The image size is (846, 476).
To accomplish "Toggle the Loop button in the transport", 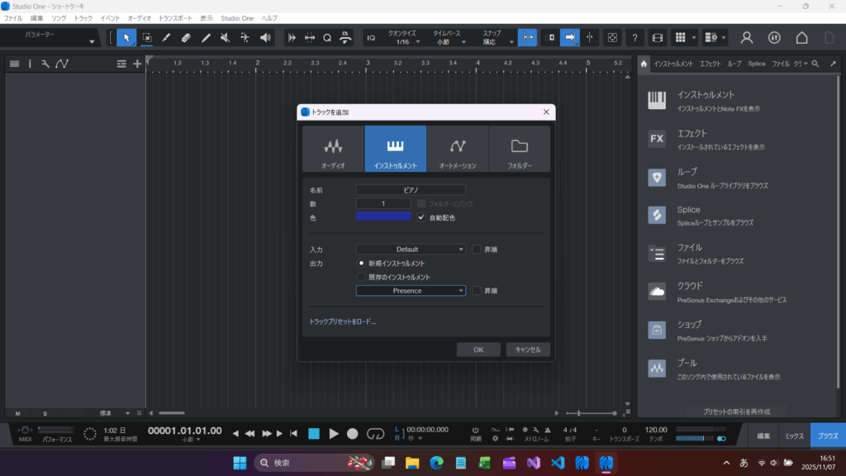I will (376, 433).
